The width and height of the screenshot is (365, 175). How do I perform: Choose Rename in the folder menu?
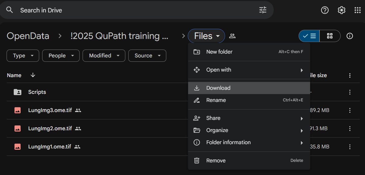tap(216, 100)
